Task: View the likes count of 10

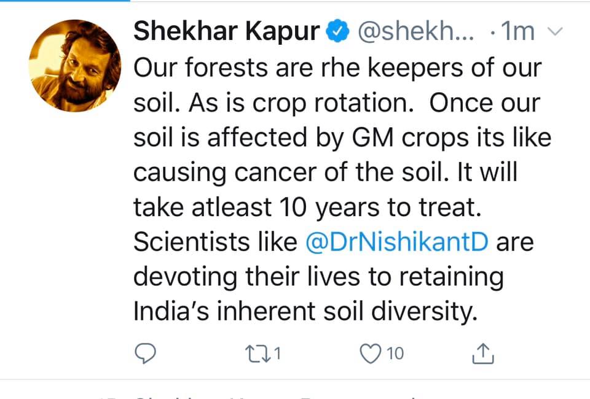Action: [395, 354]
